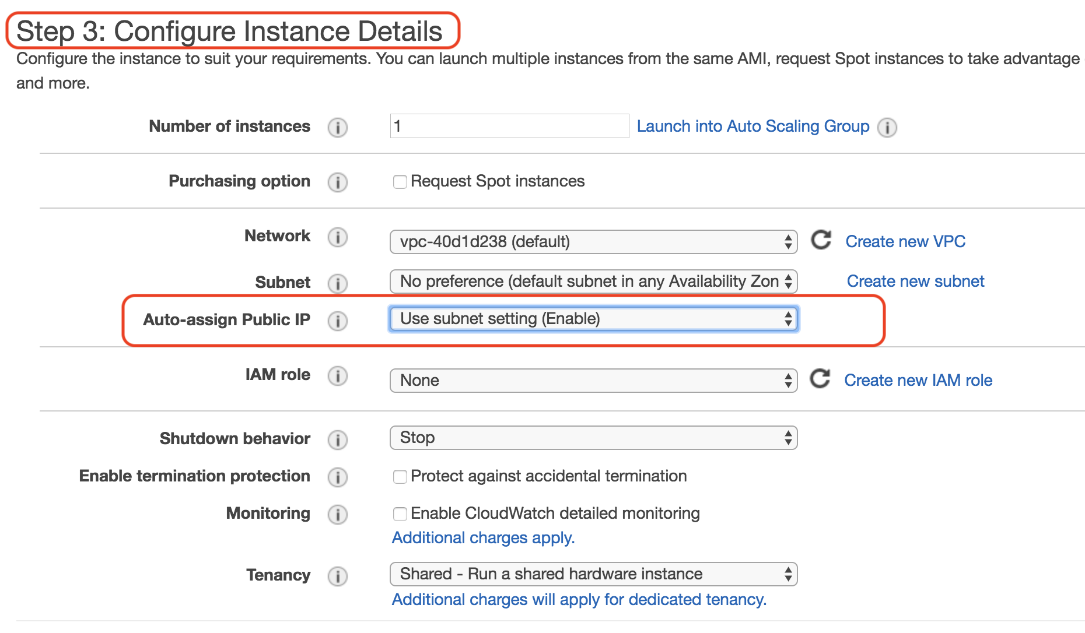Click the info icon beside Number of instances

(x=338, y=127)
